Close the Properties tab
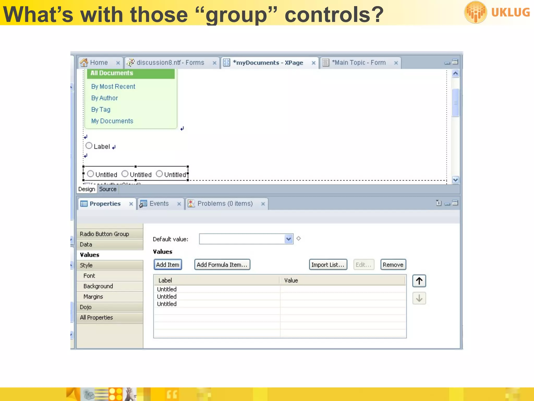Viewport: 534px width, 401px height. (x=131, y=204)
